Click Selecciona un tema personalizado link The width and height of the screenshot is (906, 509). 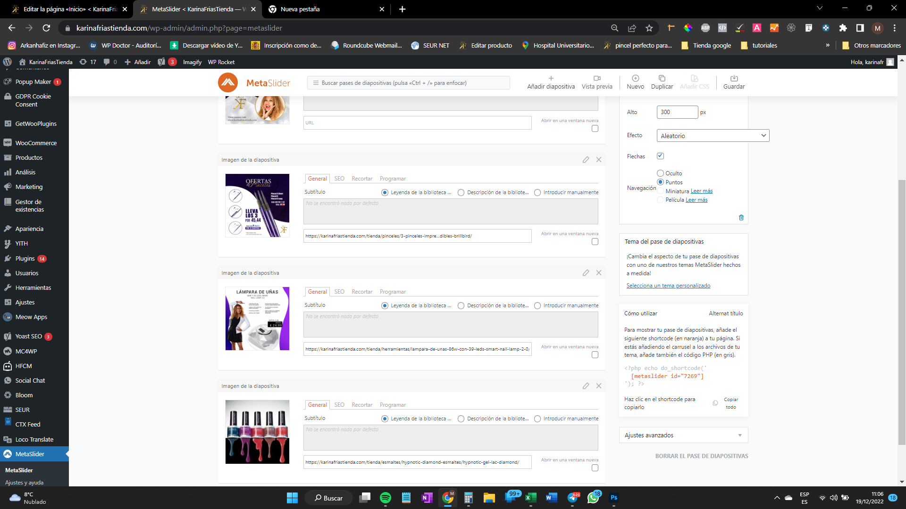[668, 286]
